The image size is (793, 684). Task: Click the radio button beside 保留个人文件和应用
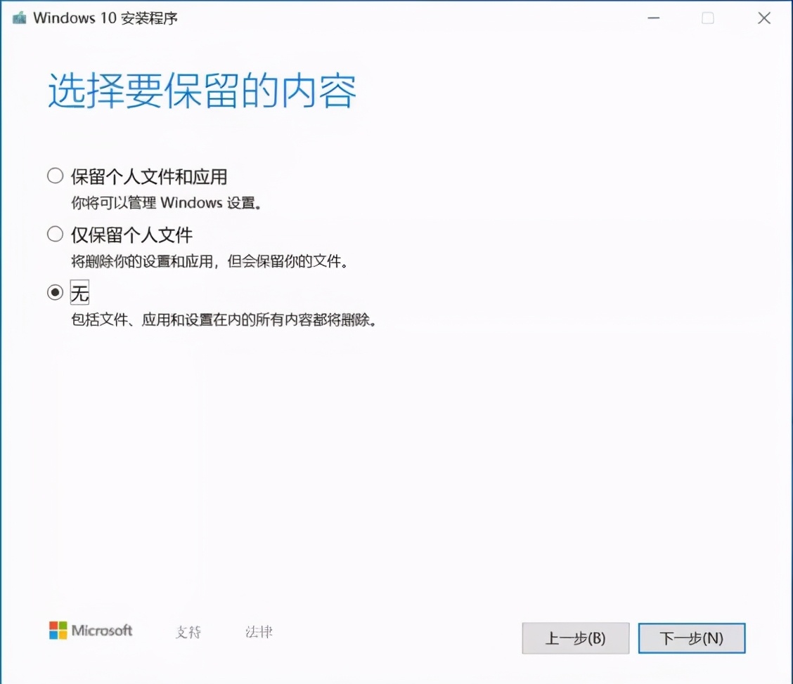click(55, 176)
